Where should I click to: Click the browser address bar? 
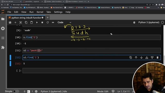point(78,5)
